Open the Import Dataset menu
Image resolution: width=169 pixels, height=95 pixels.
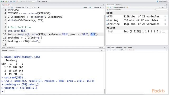pyautogui.click(x=119, y=7)
